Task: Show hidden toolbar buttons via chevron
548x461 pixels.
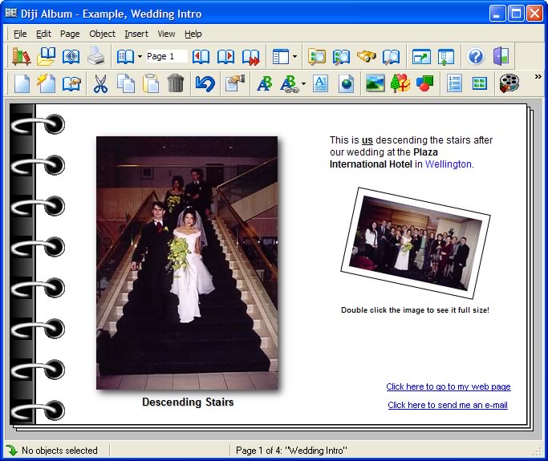Action: click(538, 77)
